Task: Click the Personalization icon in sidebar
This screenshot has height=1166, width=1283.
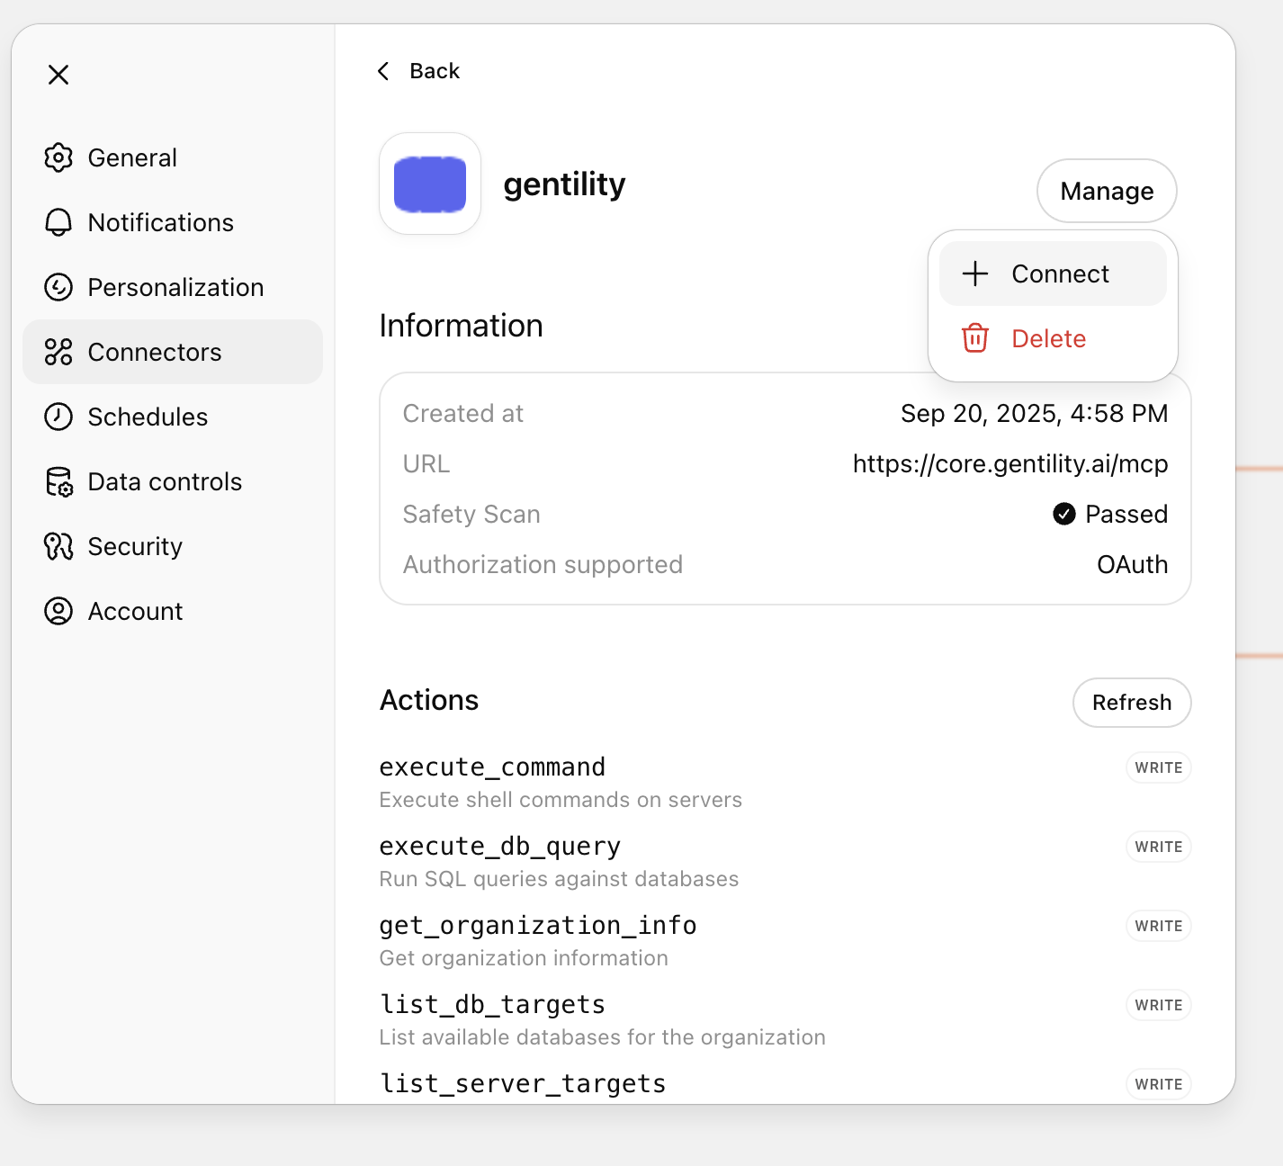Action: point(58,287)
